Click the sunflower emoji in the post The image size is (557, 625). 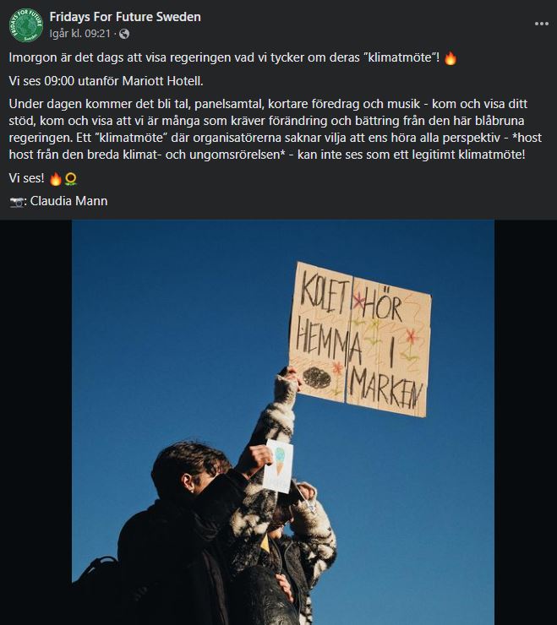click(71, 179)
